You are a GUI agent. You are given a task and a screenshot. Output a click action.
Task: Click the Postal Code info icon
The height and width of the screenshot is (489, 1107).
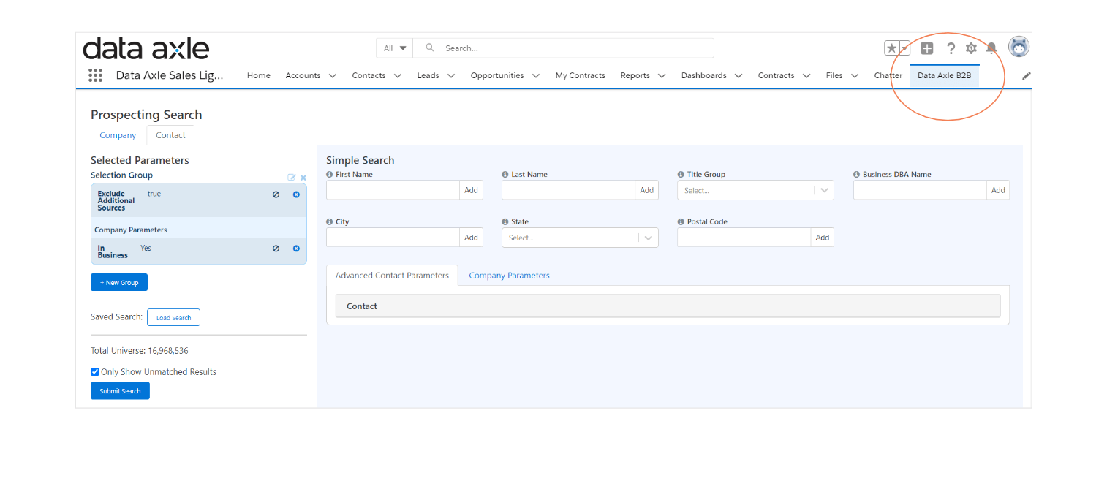coord(681,221)
